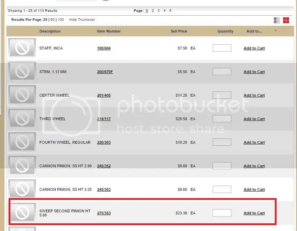The height and width of the screenshot is (231, 297).
Task: Select 'SWEEP SECOND PINION HT 5.09' description
Action: click(x=65, y=213)
